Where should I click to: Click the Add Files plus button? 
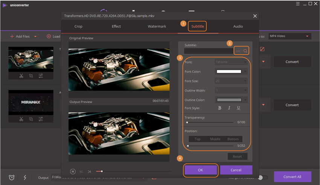[x=12, y=36]
